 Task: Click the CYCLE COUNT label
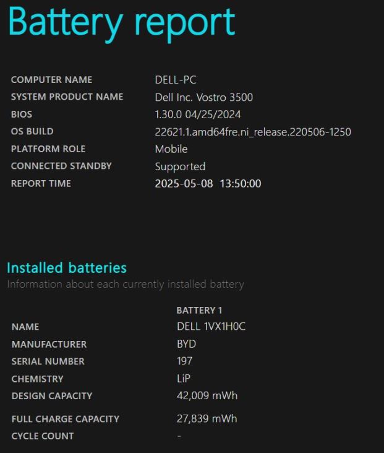point(43,436)
